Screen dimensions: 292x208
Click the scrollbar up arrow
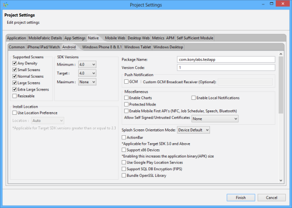click(x=281, y=54)
